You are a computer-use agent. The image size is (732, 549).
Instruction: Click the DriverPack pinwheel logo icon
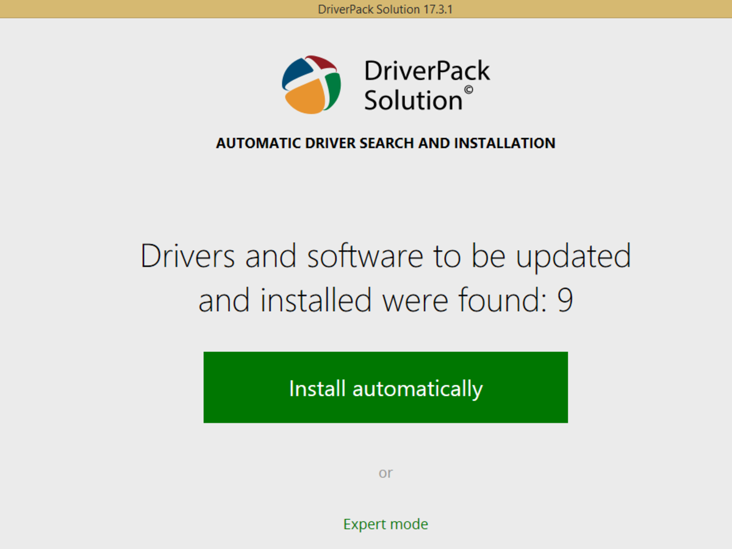(311, 84)
